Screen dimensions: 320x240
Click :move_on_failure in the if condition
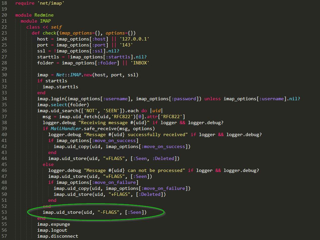[114, 183]
